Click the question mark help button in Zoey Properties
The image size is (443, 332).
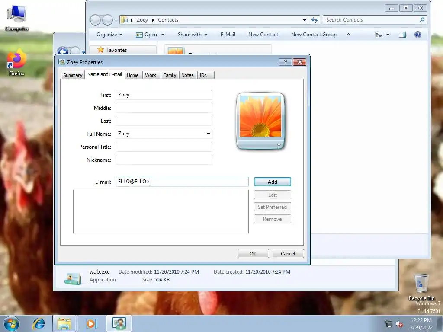click(x=285, y=62)
